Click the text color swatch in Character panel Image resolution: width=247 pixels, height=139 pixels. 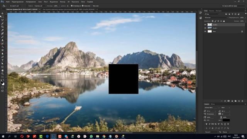pos(226,120)
